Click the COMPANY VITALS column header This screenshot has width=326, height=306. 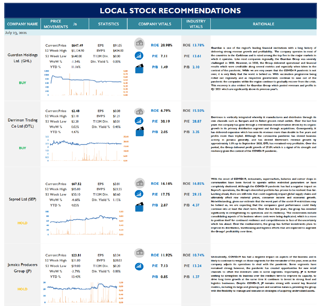pos(155,24)
